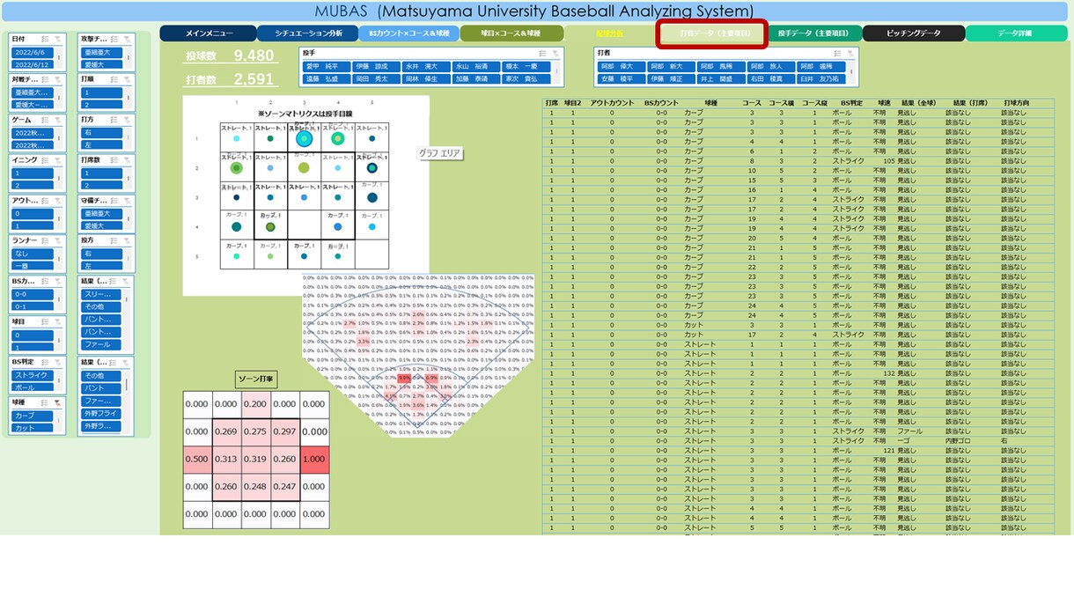1074x604 pixels.
Task: Select 2022/6/6 in the 日付 slicer
Action: [33, 53]
